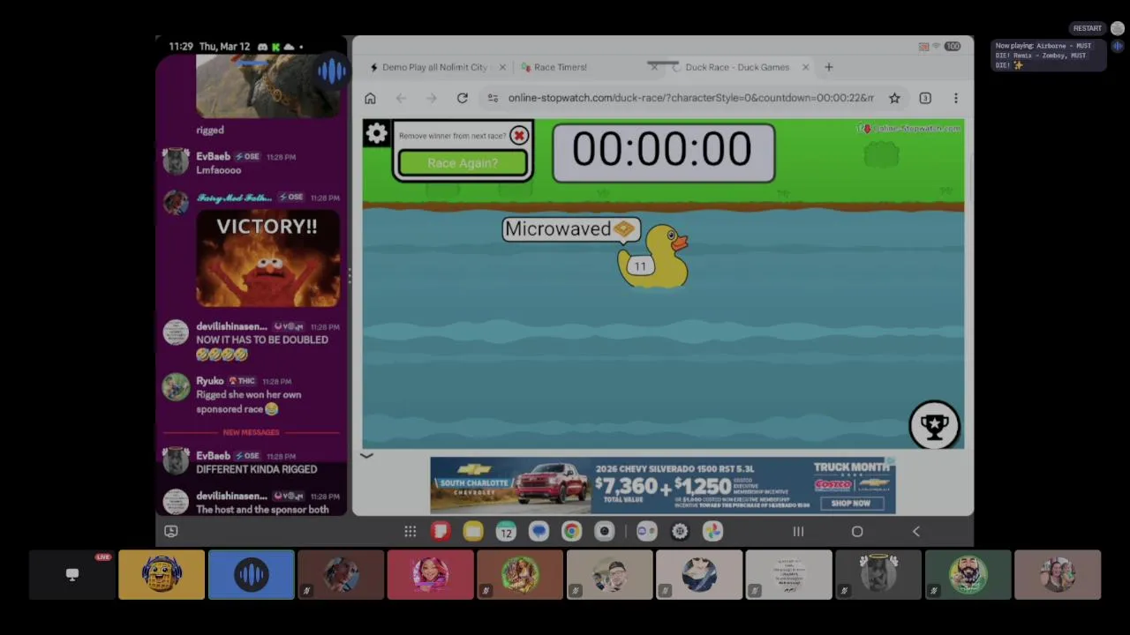Image resolution: width=1130 pixels, height=635 pixels.
Task: Open the trophy winners icon
Action: [x=934, y=426]
